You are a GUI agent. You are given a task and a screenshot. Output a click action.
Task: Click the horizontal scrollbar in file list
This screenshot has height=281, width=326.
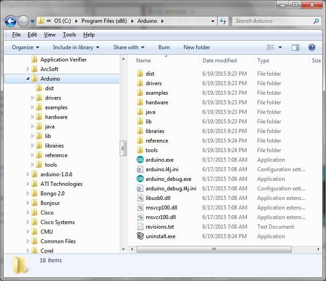[x=214, y=249]
